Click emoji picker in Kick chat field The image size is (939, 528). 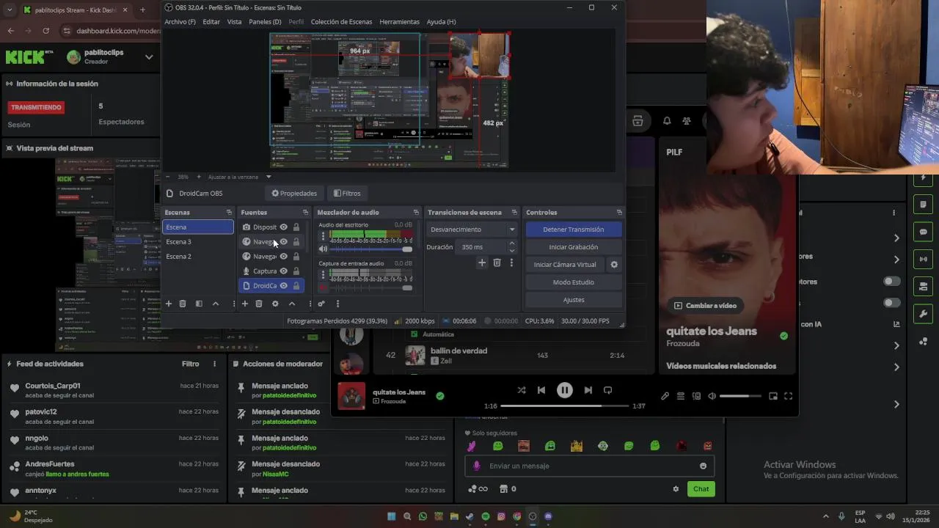click(703, 466)
